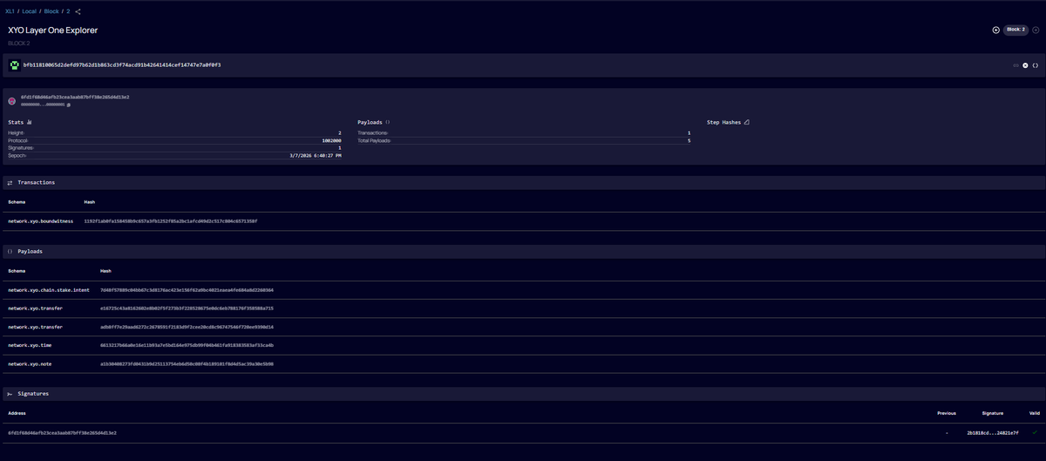Open transaction hash 1192f1ab0fa158458b9c...
1046x461 pixels.
click(171, 221)
